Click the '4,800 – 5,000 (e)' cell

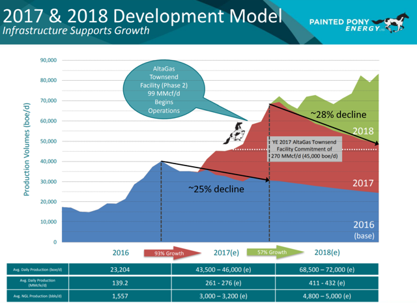pos(327,296)
